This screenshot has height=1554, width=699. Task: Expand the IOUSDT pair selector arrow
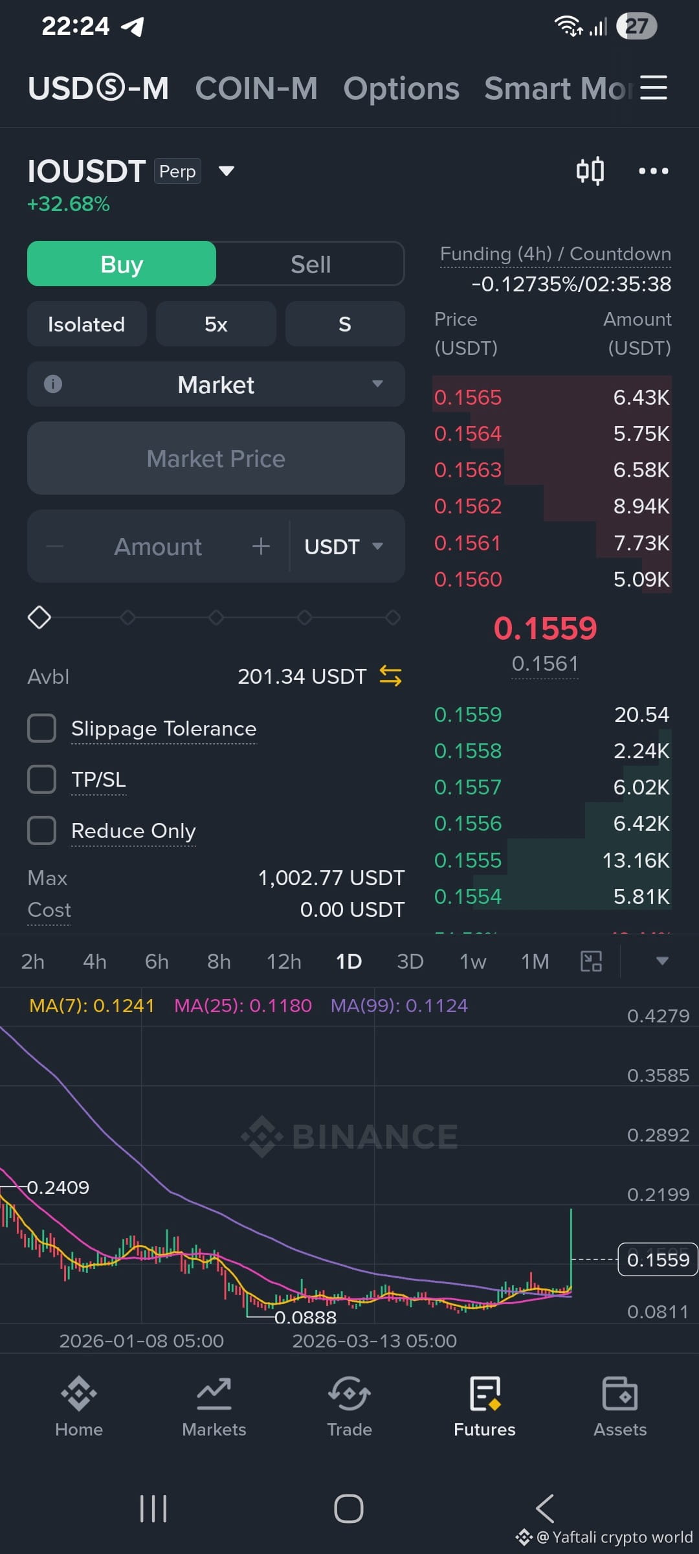(226, 171)
